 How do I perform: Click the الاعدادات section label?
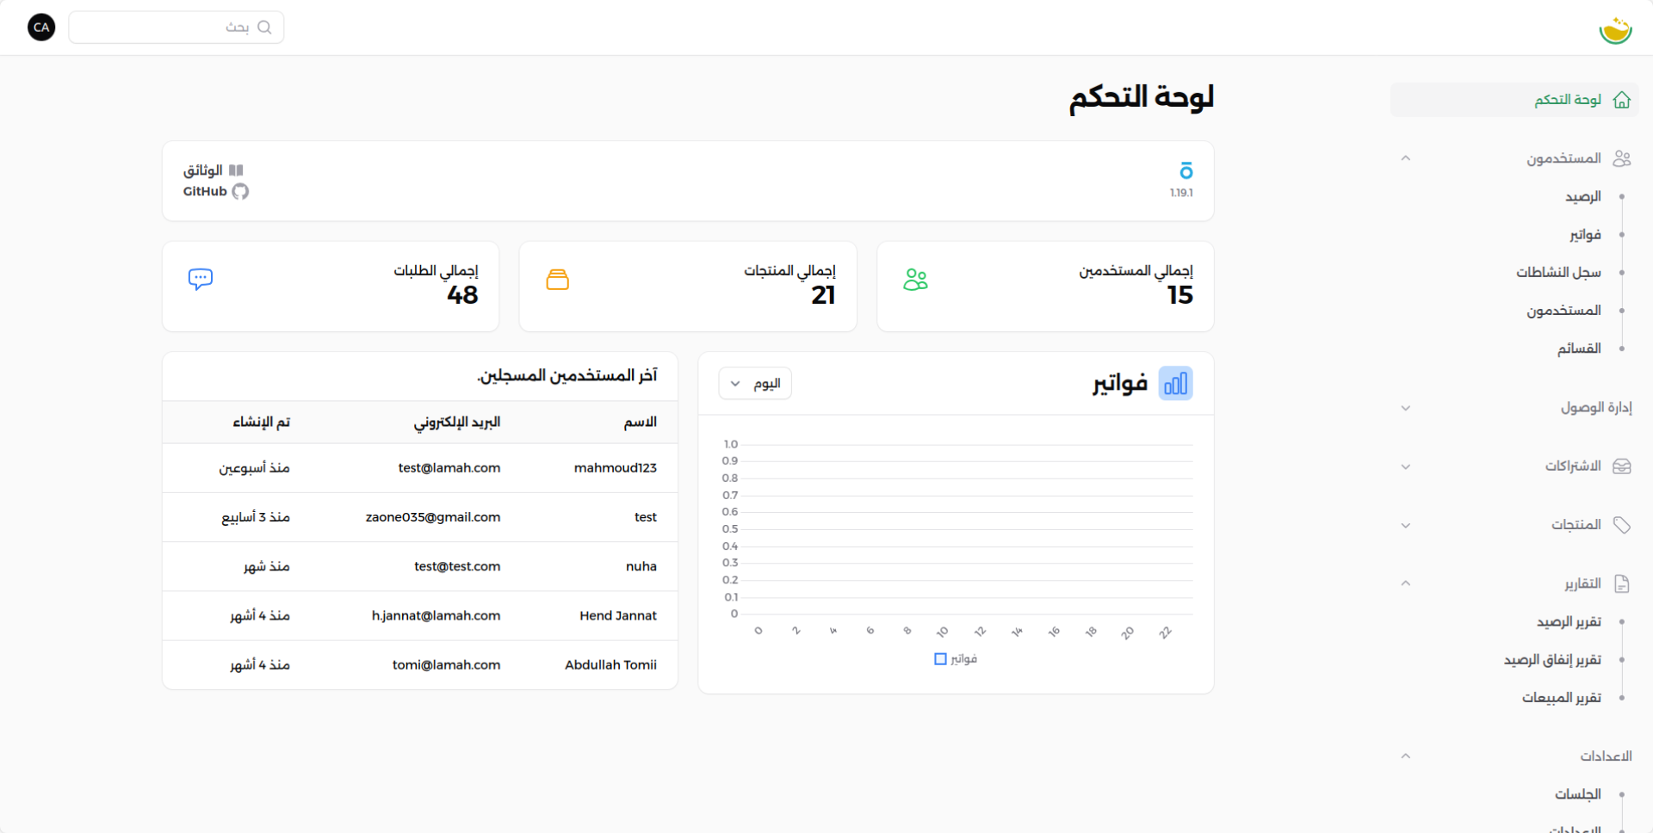(x=1606, y=756)
